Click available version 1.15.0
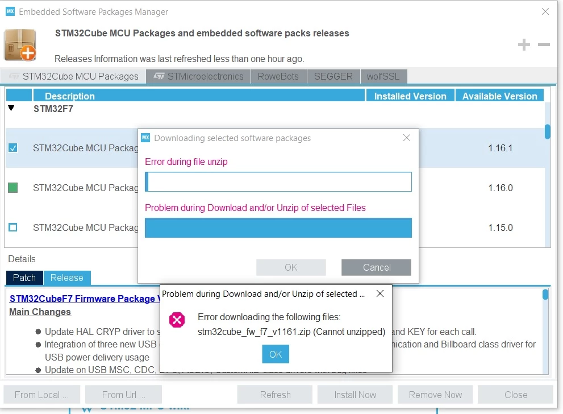 point(500,227)
